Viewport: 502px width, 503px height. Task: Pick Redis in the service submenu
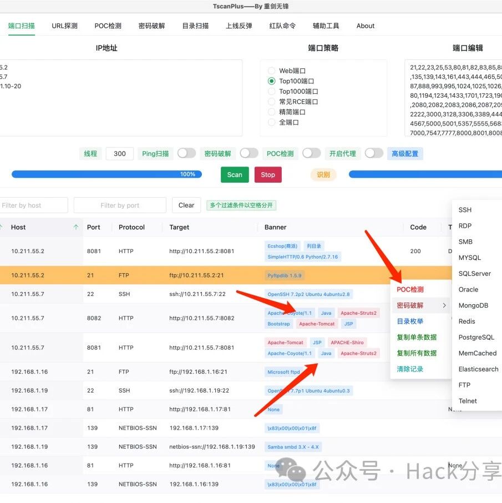tap(466, 321)
